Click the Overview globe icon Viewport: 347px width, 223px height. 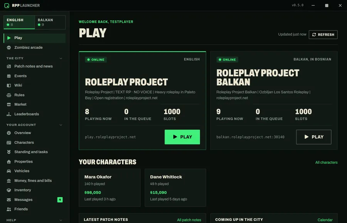[x=9, y=133]
